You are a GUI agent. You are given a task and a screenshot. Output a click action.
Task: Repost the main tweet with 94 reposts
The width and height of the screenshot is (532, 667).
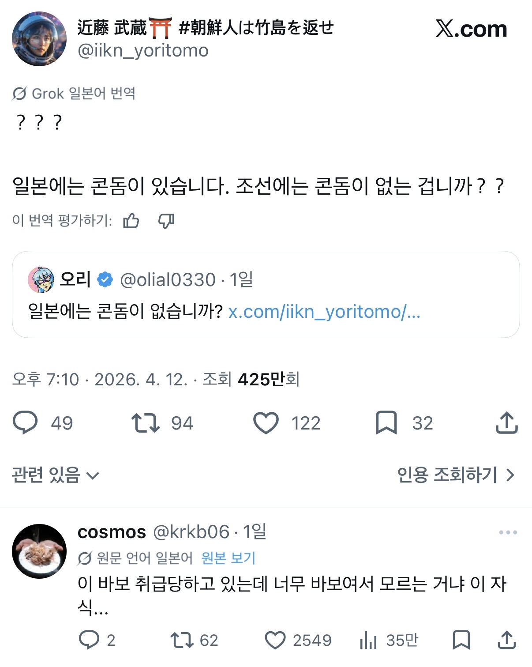[x=145, y=423]
